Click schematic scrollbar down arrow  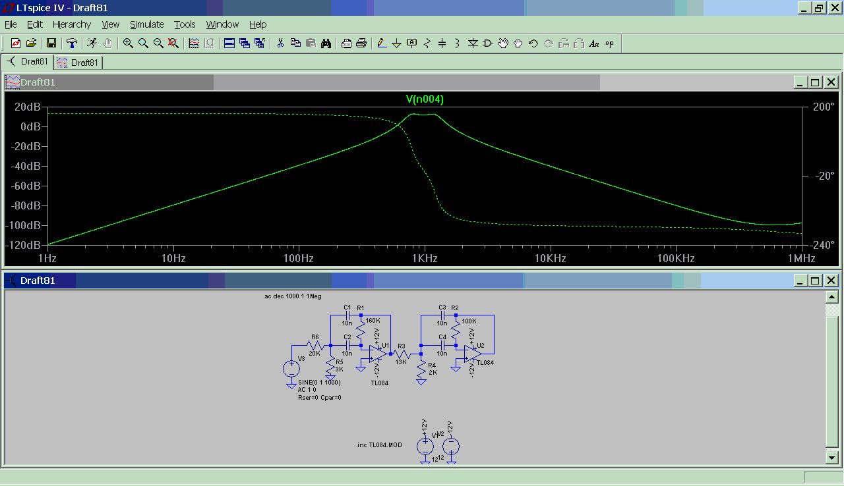point(831,457)
